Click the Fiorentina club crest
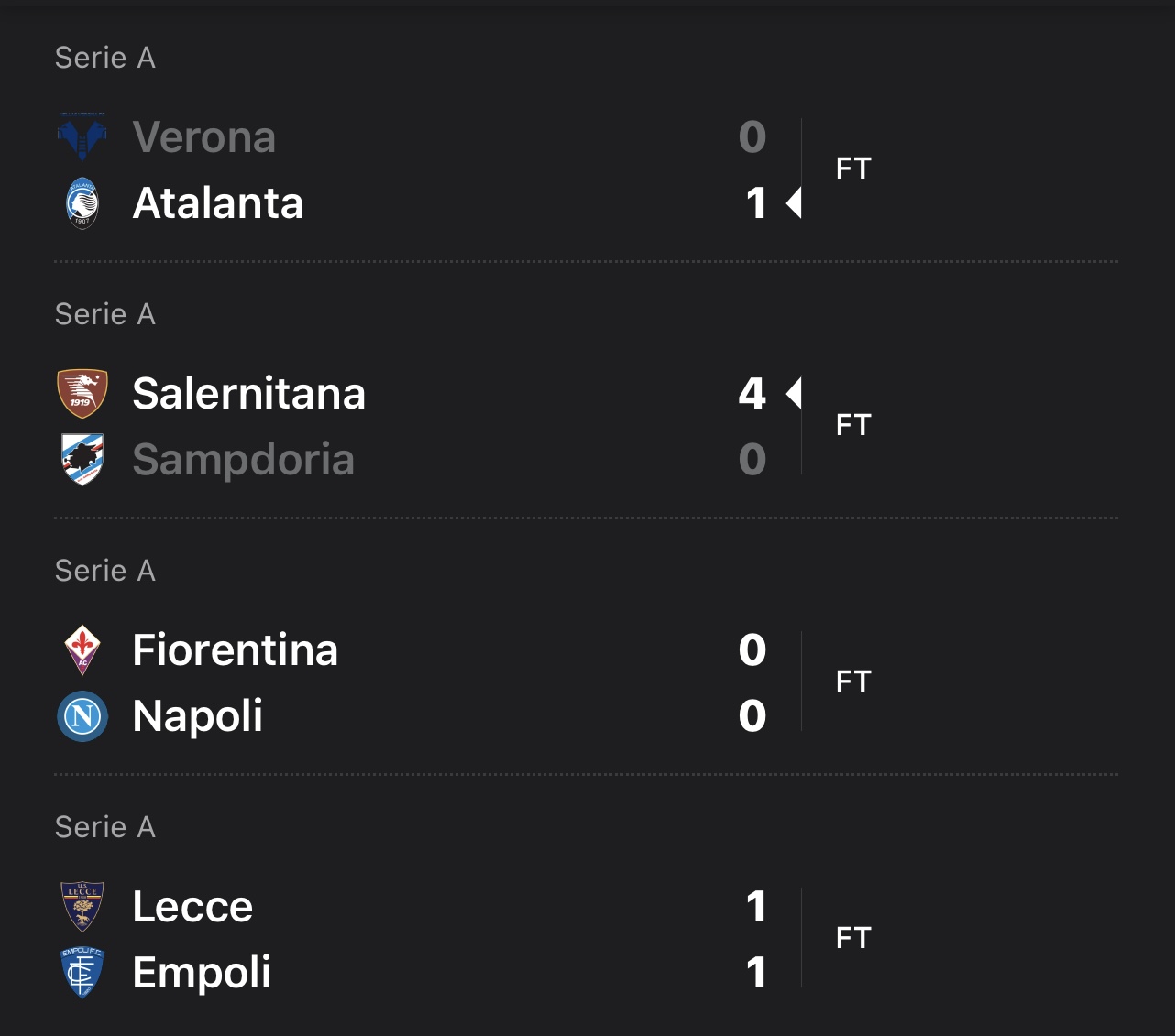The height and width of the screenshot is (1036, 1175). point(82,650)
